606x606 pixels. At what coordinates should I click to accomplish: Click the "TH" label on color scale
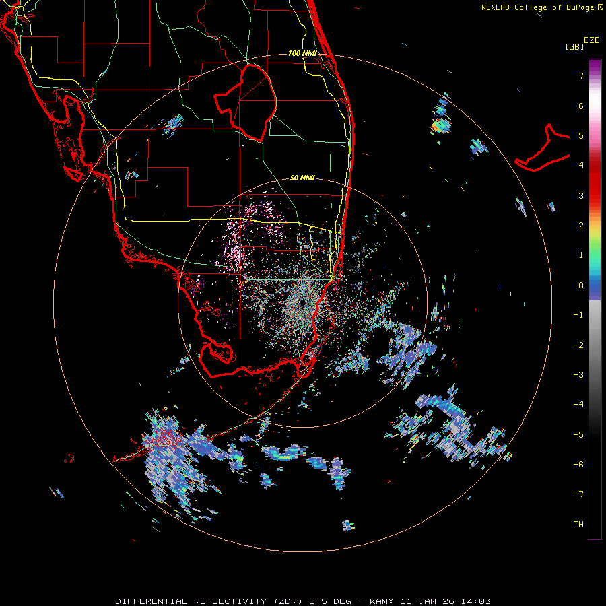578,525
